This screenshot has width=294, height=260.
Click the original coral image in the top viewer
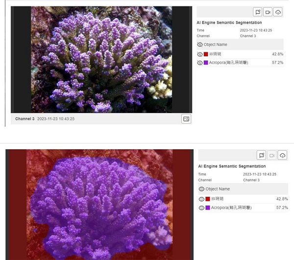[x=101, y=59]
